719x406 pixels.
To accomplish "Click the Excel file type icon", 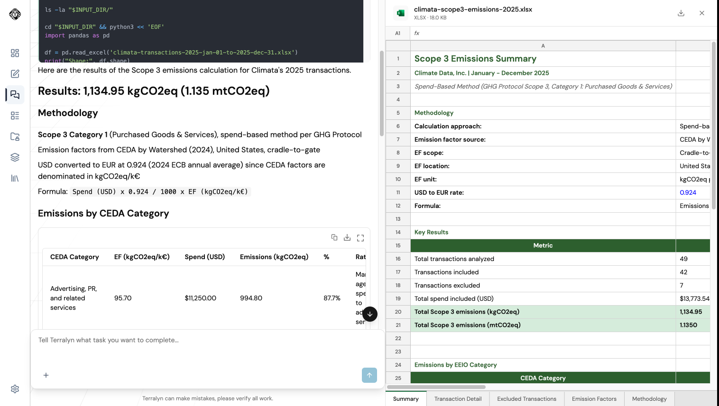I will pyautogui.click(x=401, y=13).
